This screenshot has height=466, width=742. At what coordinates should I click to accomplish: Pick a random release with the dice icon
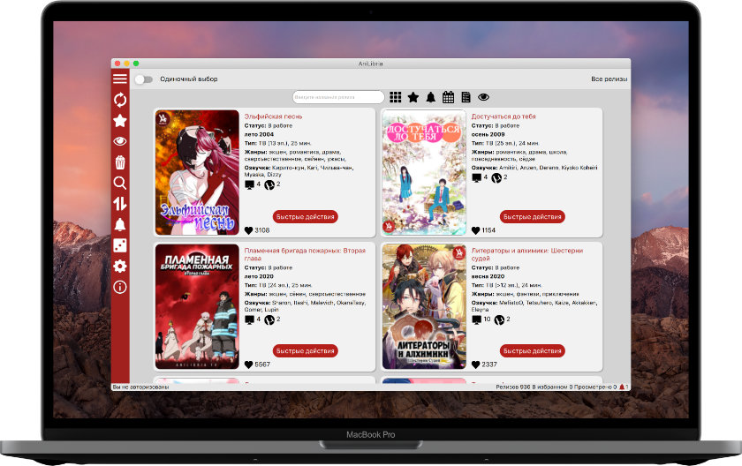(120, 245)
